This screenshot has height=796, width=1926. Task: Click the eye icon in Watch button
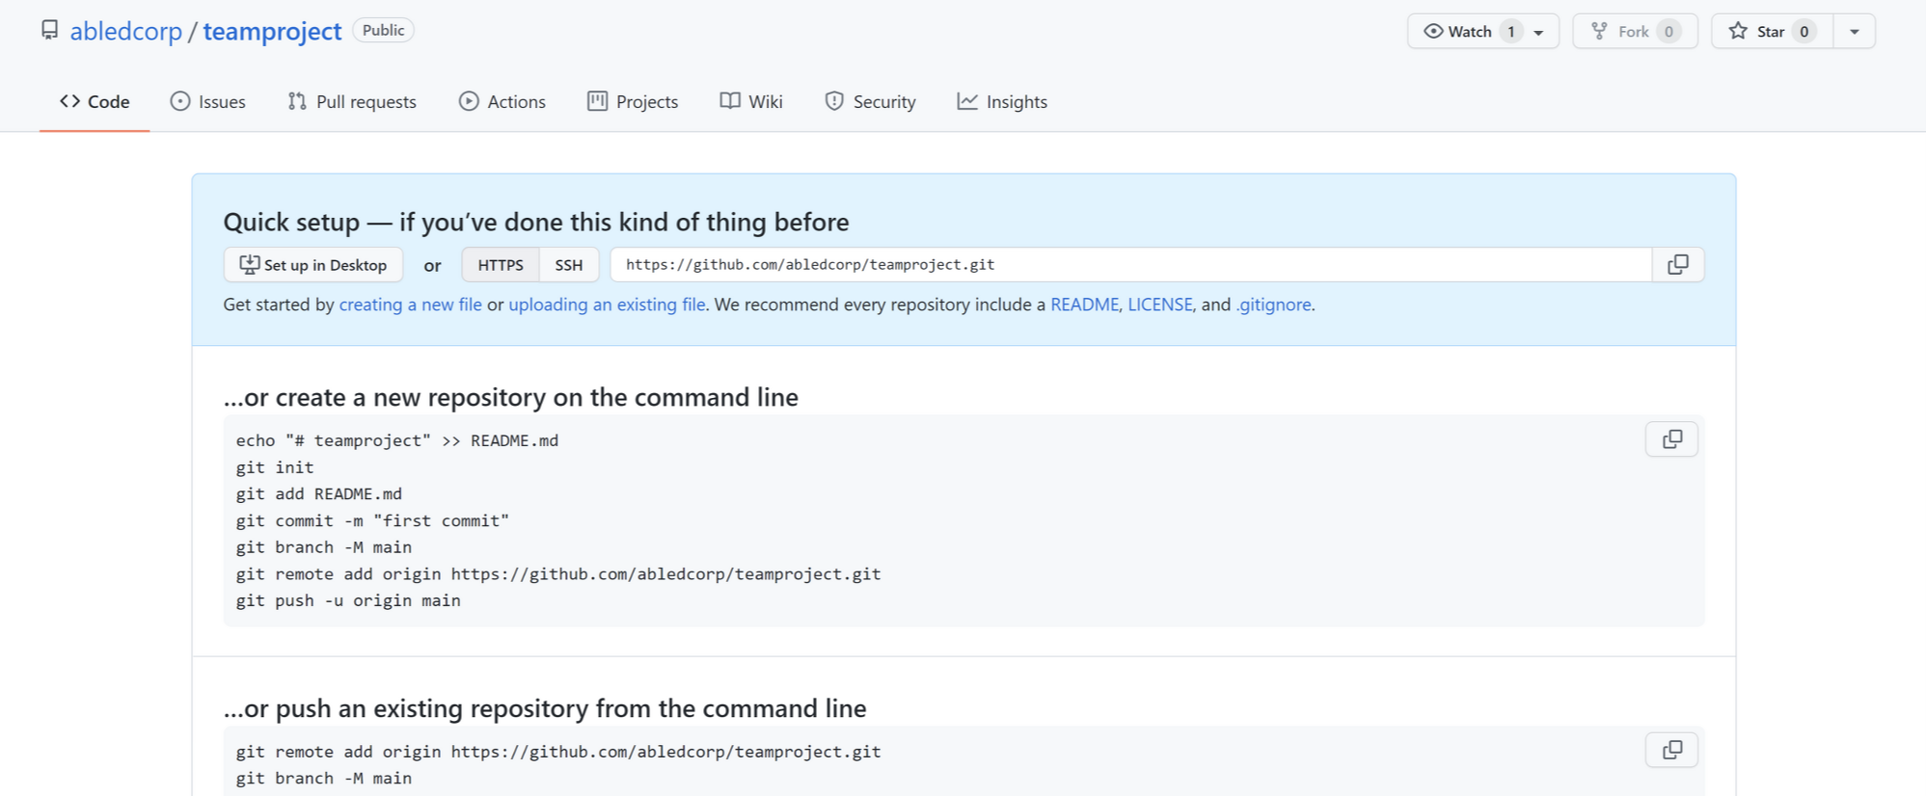tap(1434, 32)
